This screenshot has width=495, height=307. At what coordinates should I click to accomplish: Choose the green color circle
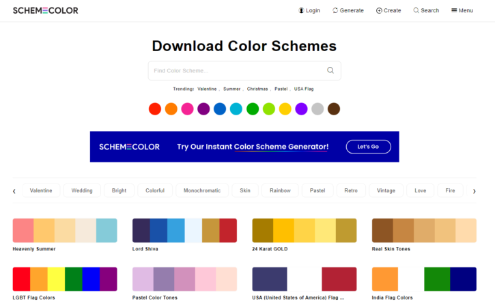click(x=253, y=108)
